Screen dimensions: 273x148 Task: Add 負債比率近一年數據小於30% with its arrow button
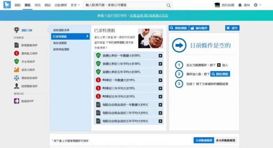(160, 56)
